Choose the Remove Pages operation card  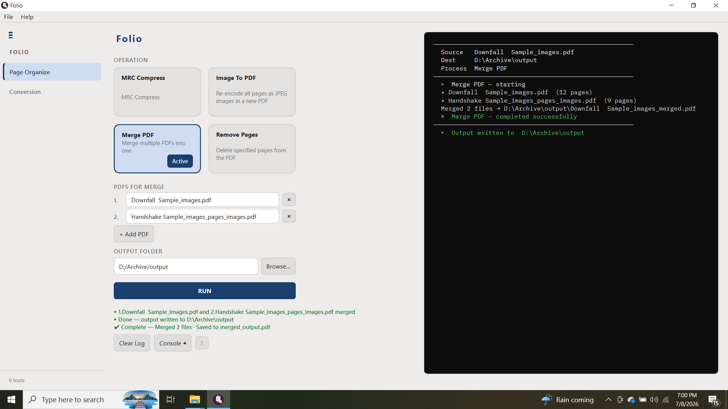[252, 149]
